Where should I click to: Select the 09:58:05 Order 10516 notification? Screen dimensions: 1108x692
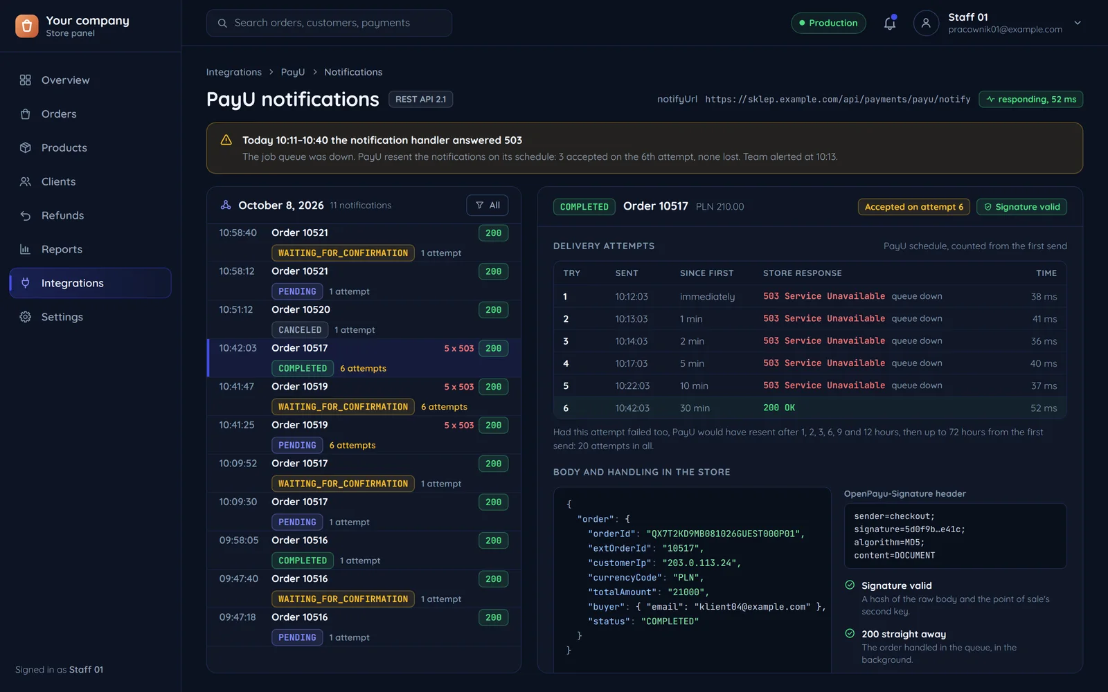coord(364,550)
